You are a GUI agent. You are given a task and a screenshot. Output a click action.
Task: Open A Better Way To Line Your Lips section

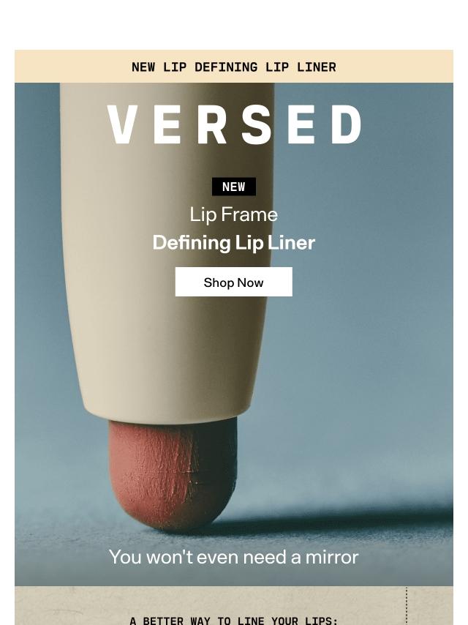(234, 620)
